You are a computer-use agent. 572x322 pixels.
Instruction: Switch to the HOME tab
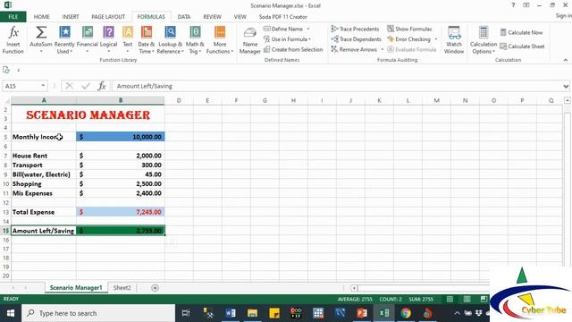coord(42,17)
